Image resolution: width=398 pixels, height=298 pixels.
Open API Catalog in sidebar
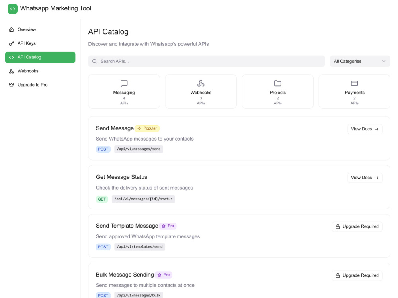click(40, 57)
